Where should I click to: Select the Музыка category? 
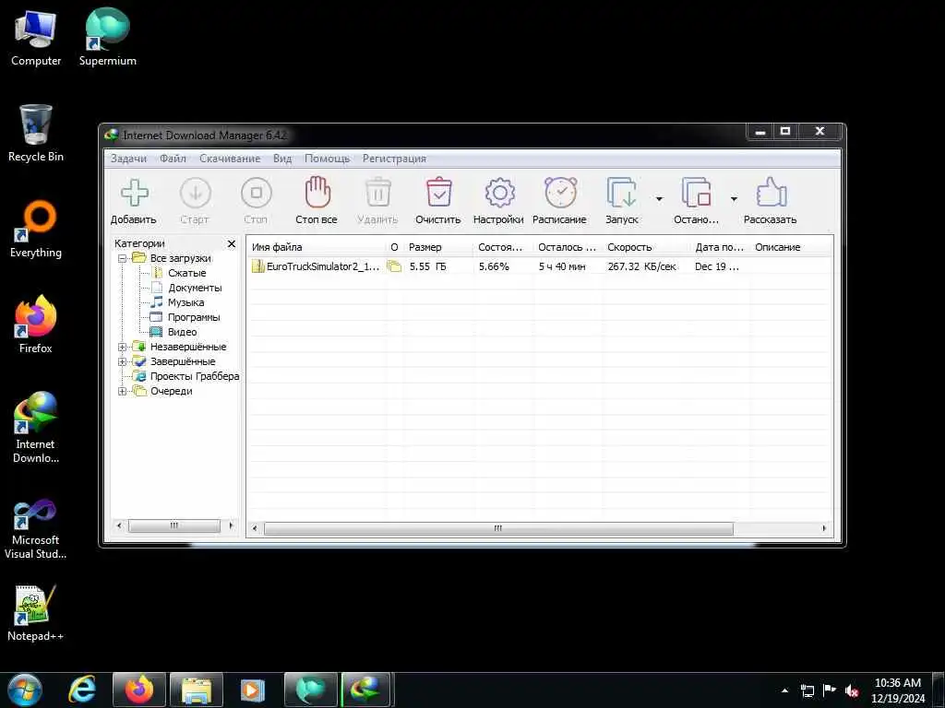(185, 302)
